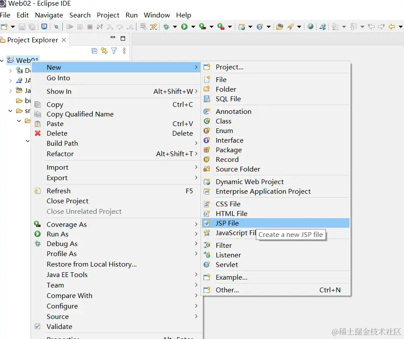Choose Listener from the New submenu
Viewport: 404px width, 339px height.
tap(276, 255)
